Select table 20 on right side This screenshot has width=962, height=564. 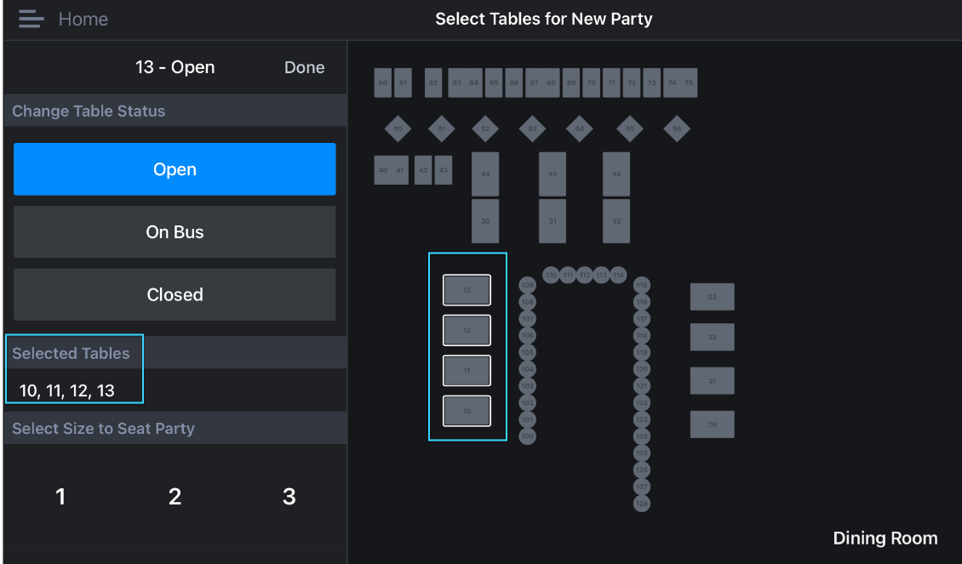712,424
